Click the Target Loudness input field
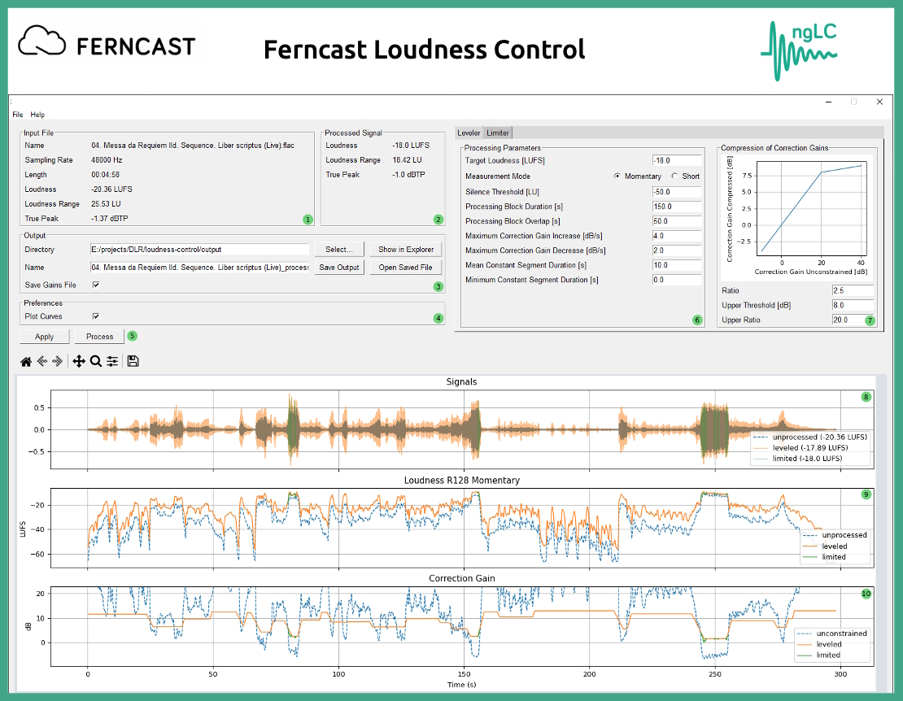The height and width of the screenshot is (701, 903). tap(677, 161)
